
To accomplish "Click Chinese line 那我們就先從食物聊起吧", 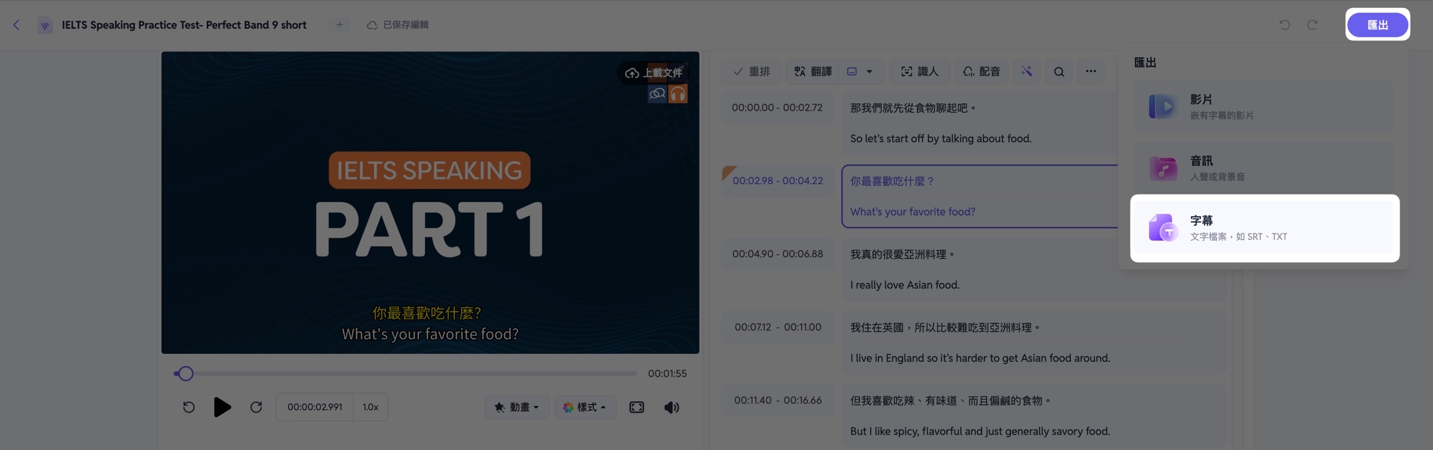I will (913, 108).
